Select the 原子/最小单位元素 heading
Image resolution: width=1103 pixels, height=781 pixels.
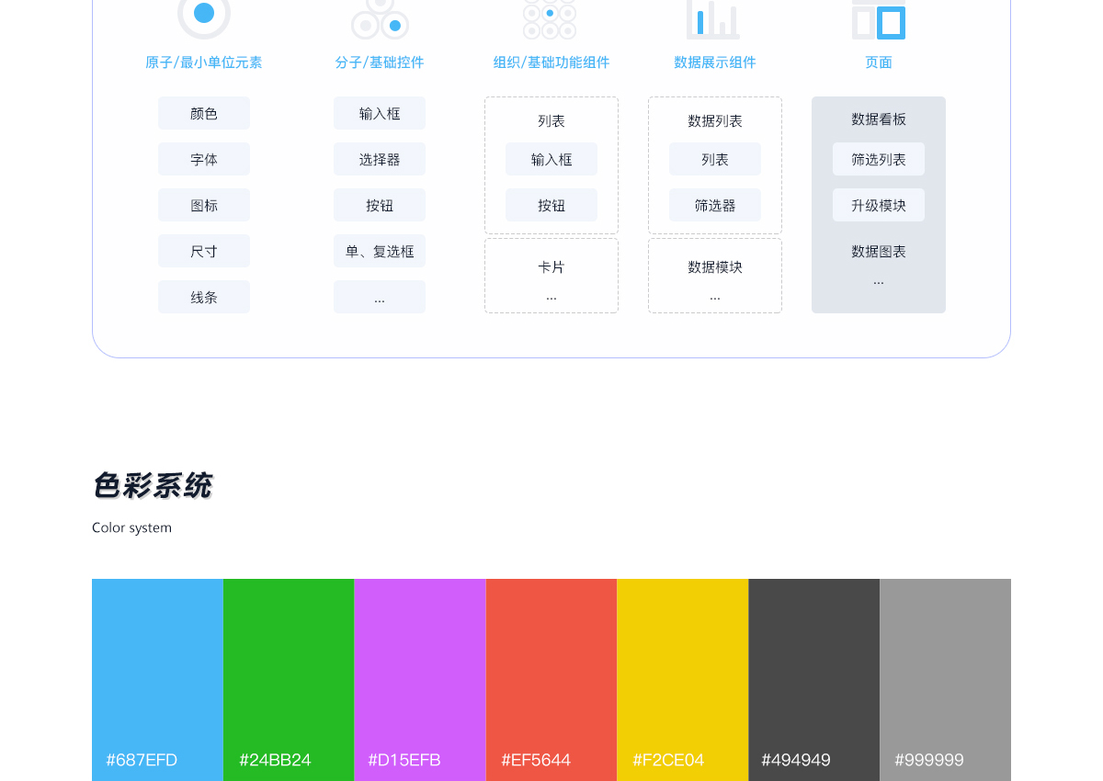point(204,62)
